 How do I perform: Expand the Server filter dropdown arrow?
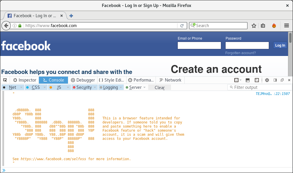(144, 87)
